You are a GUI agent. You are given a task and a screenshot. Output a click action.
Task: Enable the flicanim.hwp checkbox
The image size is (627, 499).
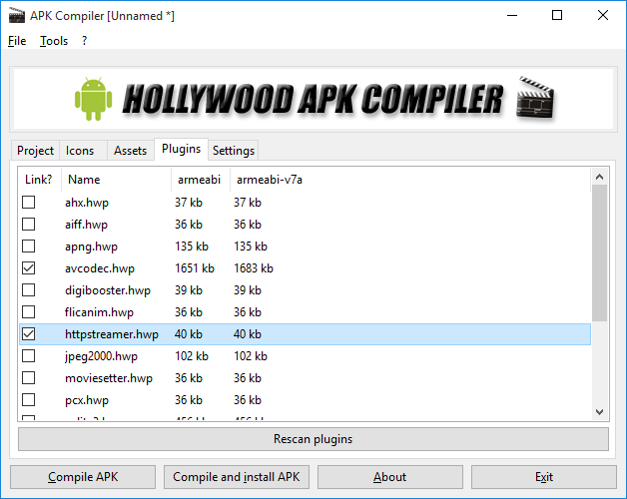pyautogui.click(x=28, y=312)
